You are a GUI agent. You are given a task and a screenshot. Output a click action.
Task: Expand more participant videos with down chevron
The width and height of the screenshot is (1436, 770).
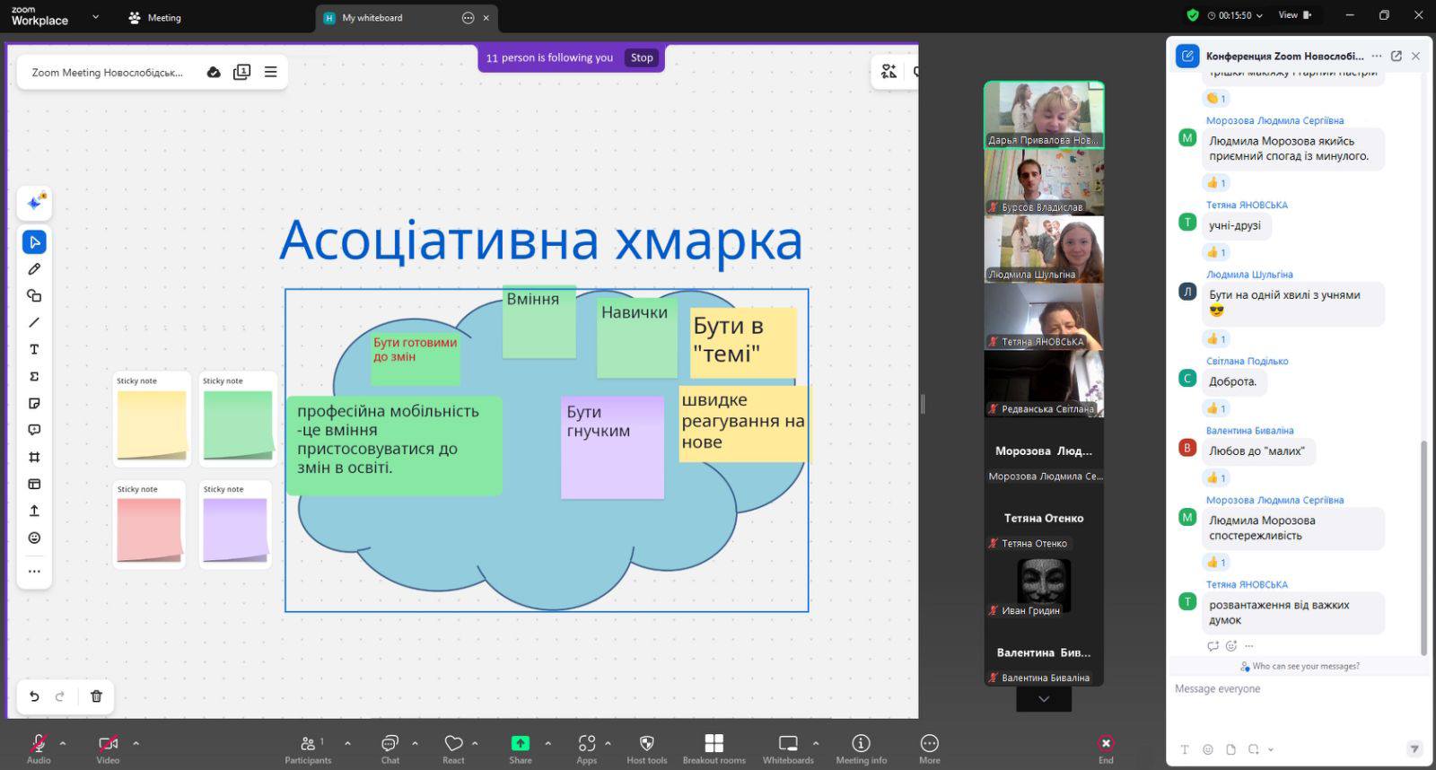pos(1043,699)
